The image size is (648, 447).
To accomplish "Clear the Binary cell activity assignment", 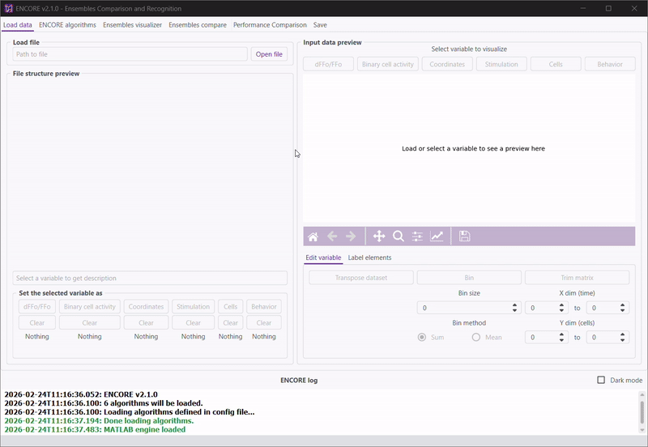I will click(90, 322).
